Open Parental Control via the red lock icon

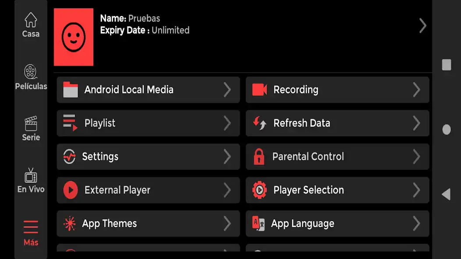click(259, 157)
